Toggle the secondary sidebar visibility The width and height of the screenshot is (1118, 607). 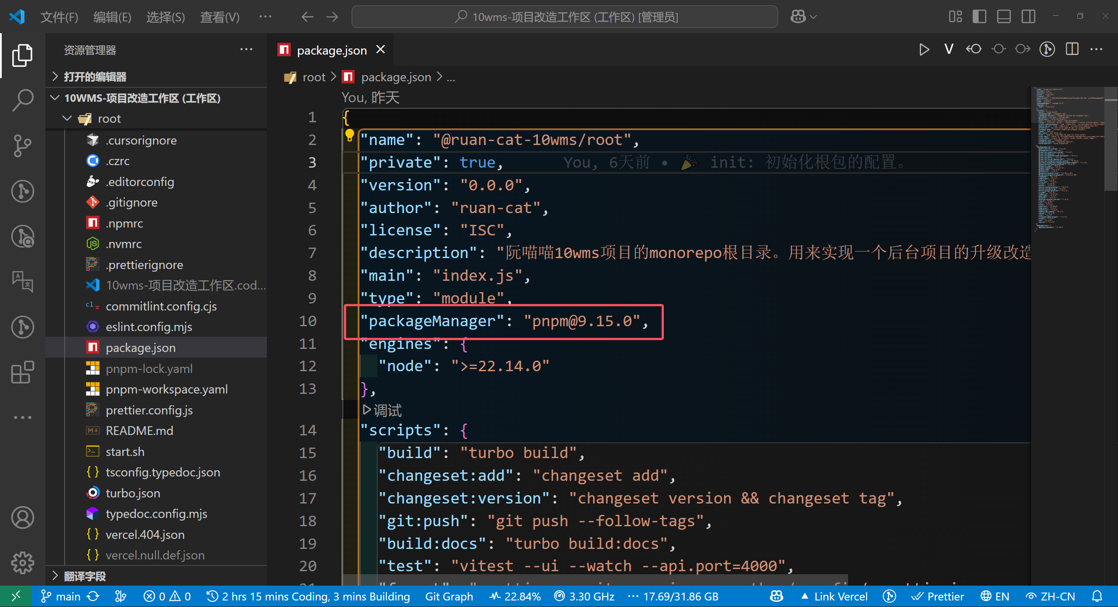point(1028,17)
